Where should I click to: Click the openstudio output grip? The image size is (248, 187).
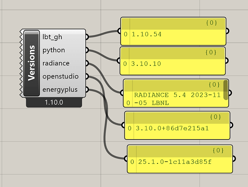coord(87,76)
